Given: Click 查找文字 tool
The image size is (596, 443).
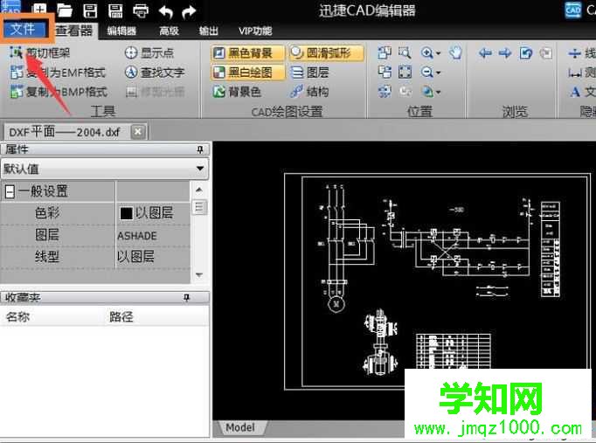Looking at the screenshot, I should pos(155,73).
